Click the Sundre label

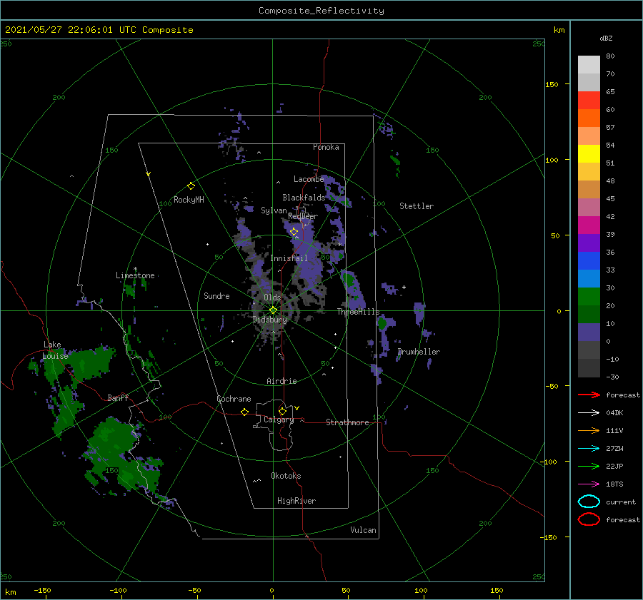(x=216, y=295)
